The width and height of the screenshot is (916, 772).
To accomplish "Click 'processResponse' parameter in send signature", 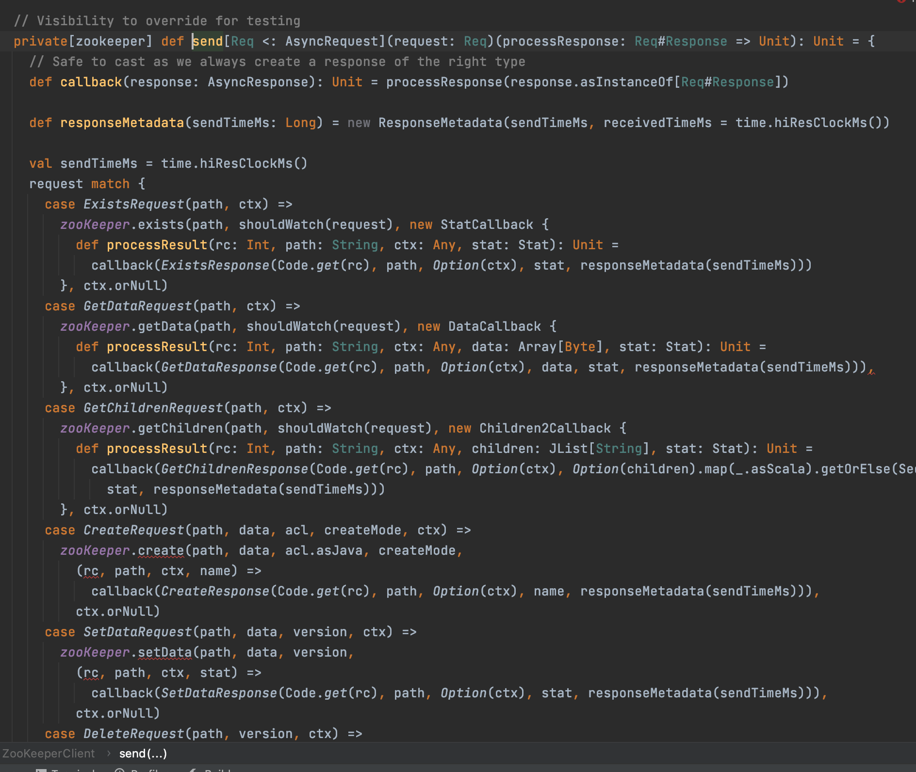I will (x=561, y=41).
